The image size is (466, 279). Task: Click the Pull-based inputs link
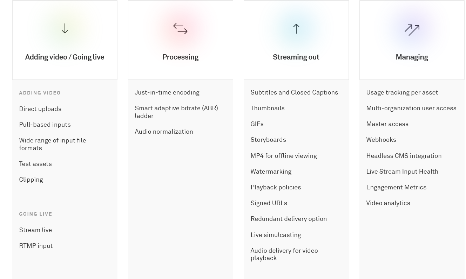point(45,125)
